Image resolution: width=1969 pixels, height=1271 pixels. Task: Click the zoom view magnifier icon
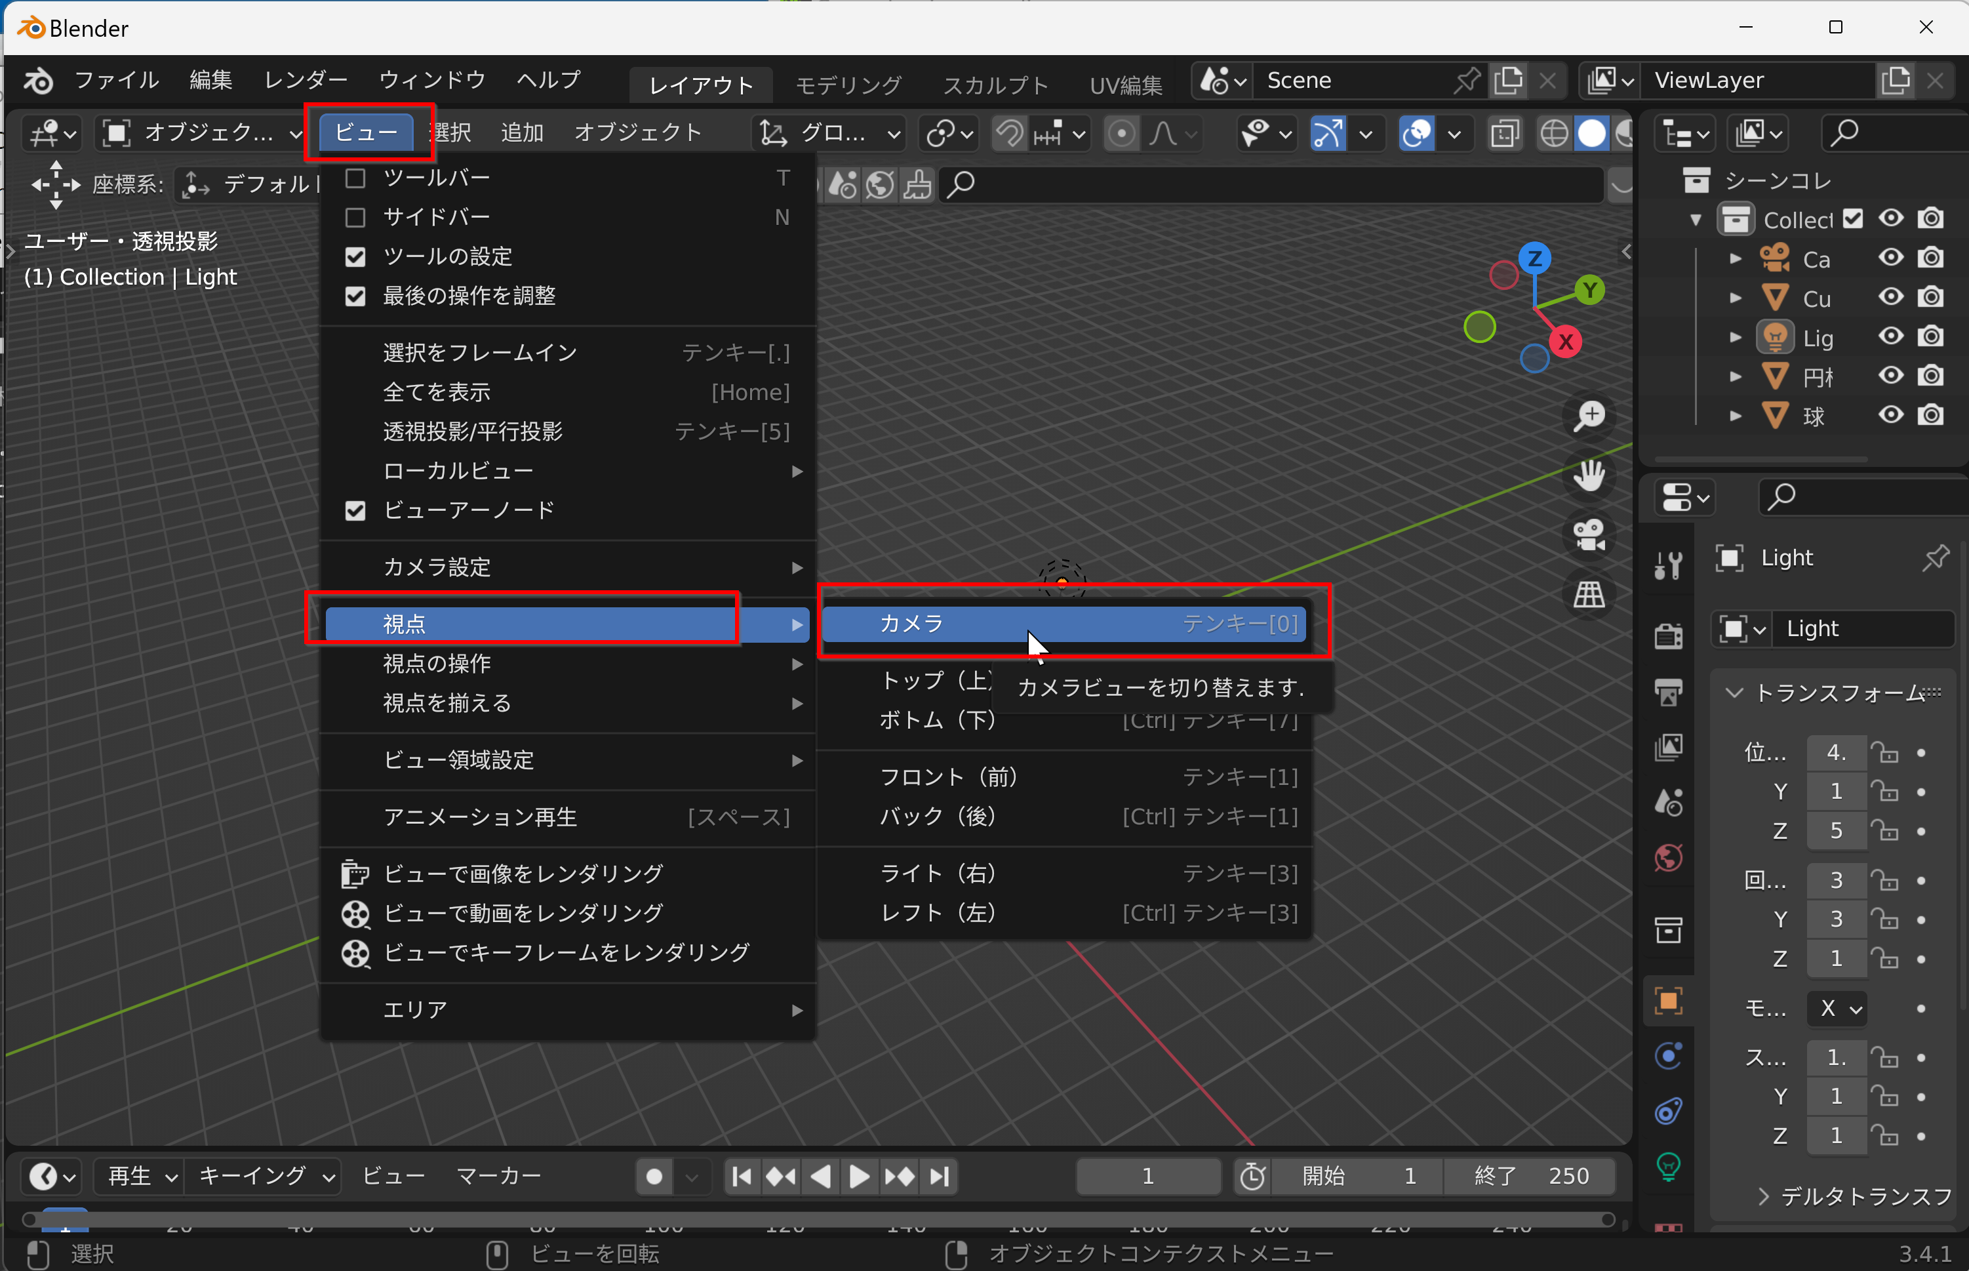pyautogui.click(x=1589, y=417)
